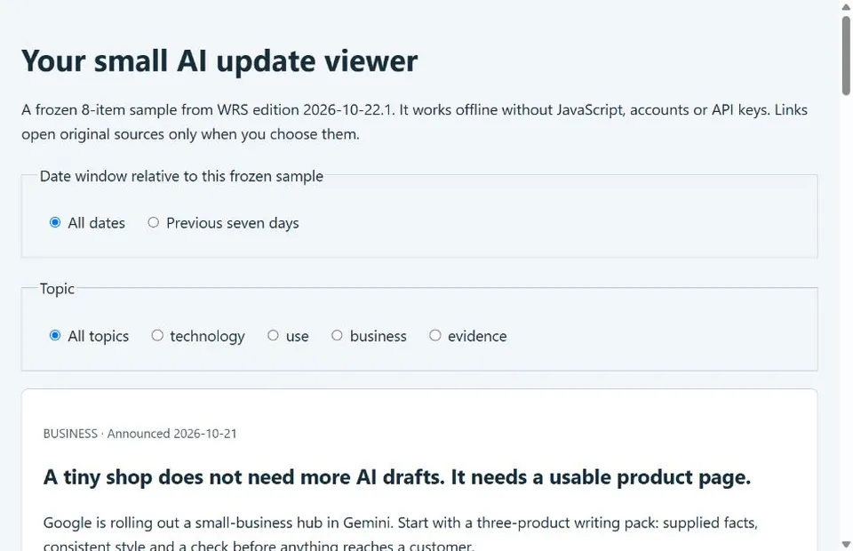The height and width of the screenshot is (551, 853).
Task: Choose Previous seven days date window
Action: (154, 222)
